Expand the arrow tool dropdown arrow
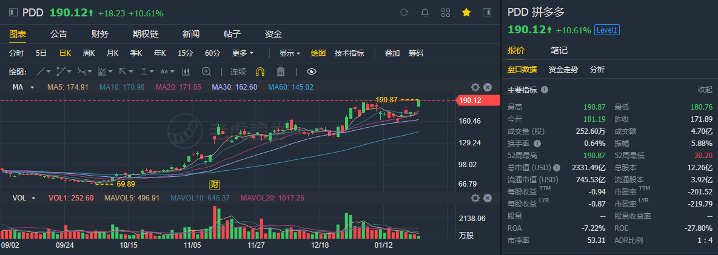The width and height of the screenshot is (718, 255). pyautogui.click(x=131, y=71)
